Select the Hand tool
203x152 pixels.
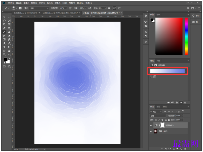9,51
